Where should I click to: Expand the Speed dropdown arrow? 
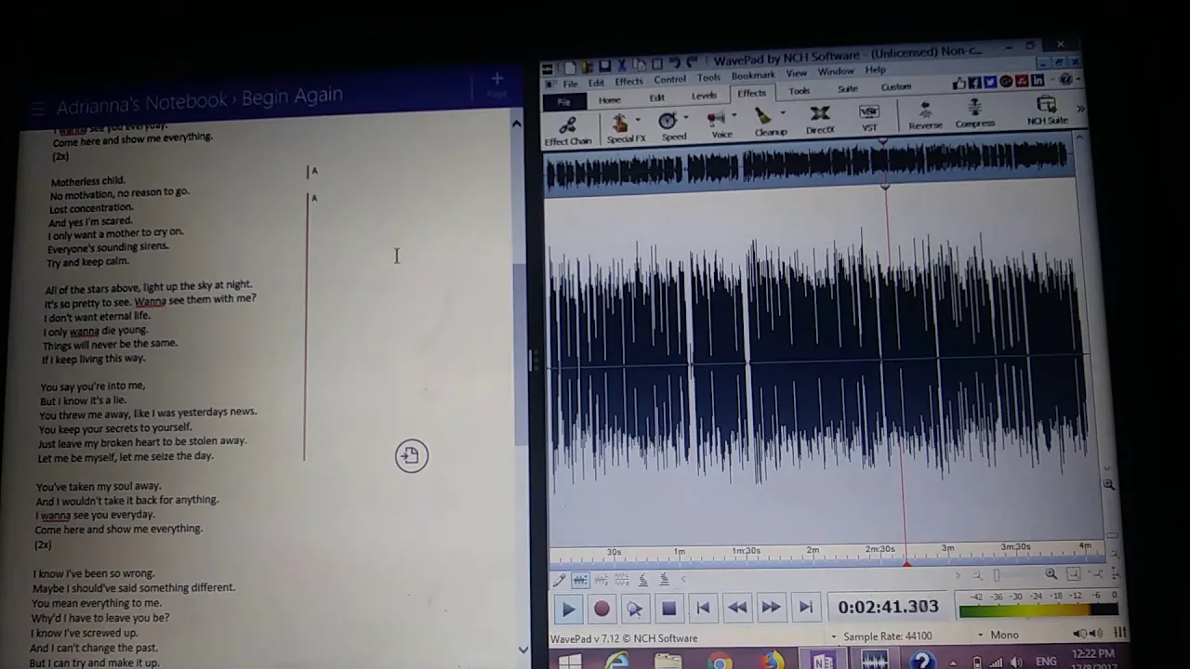click(686, 117)
